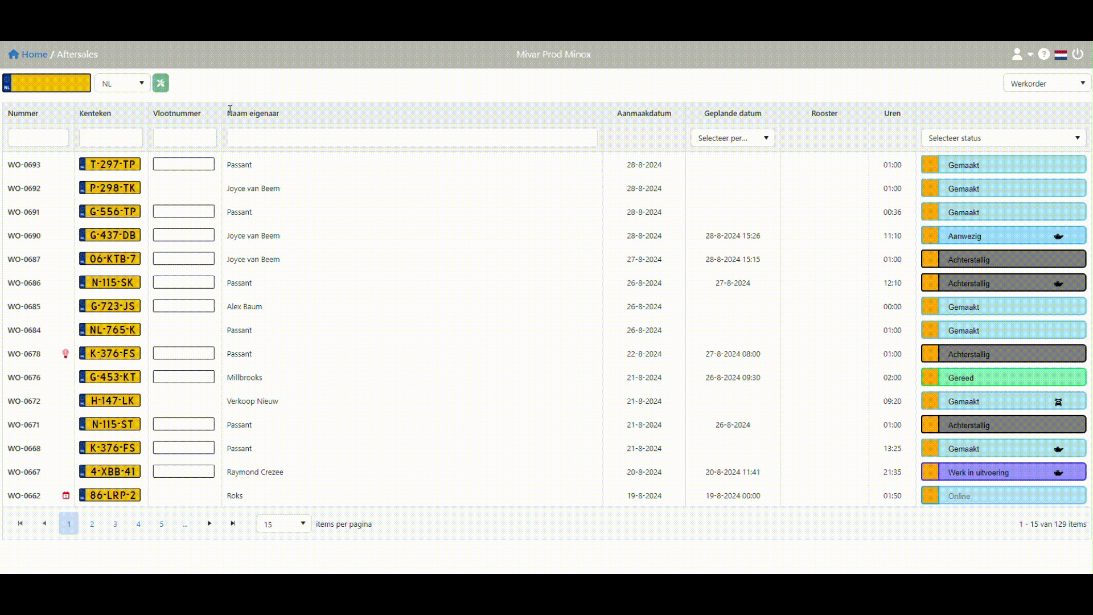Click the power logout icon

(1078, 54)
